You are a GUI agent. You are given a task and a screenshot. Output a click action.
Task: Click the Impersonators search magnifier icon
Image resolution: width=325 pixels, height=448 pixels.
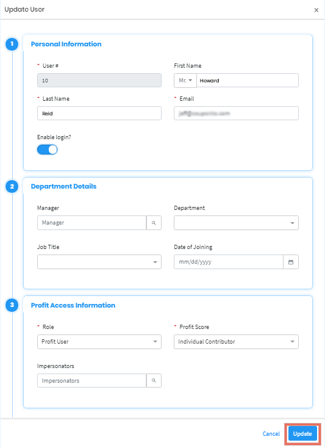tap(154, 381)
